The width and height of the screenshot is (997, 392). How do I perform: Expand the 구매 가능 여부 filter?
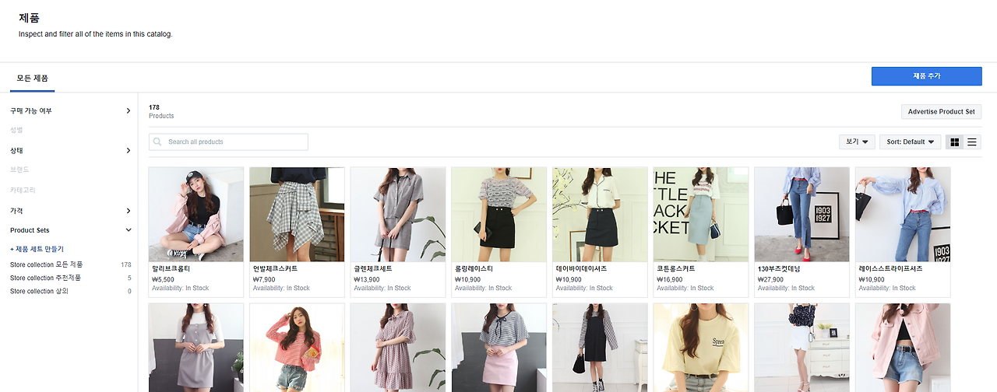[129, 111]
